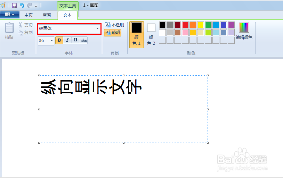
Task: Pick the yellow color swatch
Action: coord(201,25)
